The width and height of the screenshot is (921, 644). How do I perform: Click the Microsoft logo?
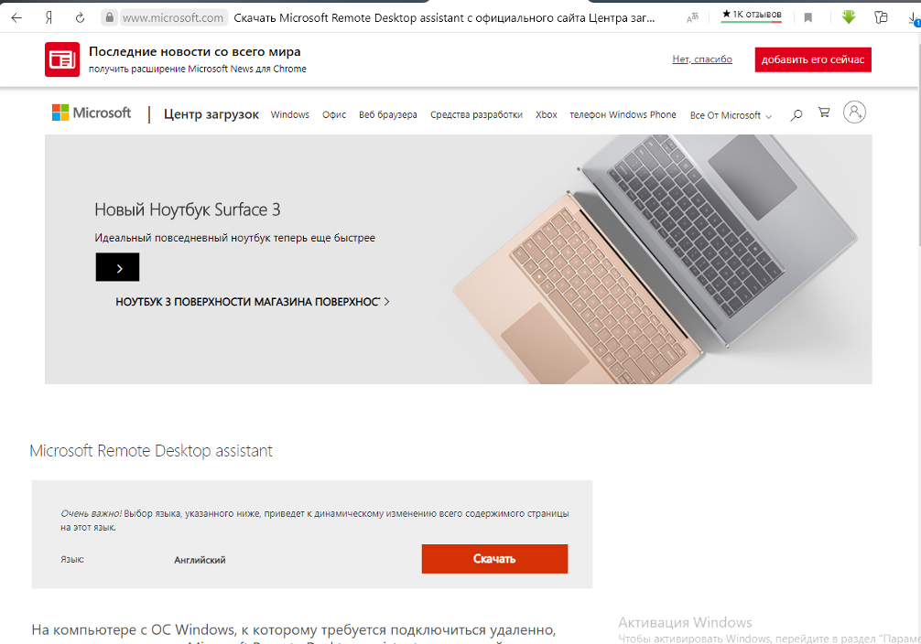pos(92,113)
